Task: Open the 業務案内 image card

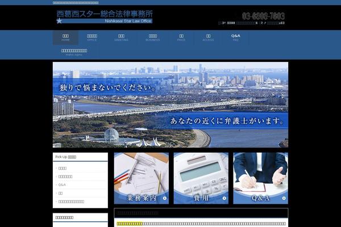Action: pyautogui.click(x=142, y=178)
